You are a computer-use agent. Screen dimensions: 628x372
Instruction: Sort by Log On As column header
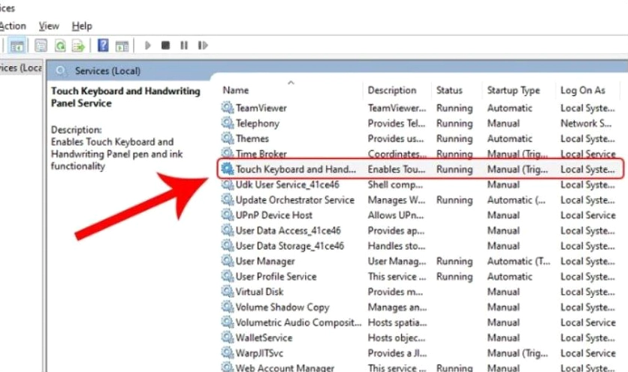(583, 91)
